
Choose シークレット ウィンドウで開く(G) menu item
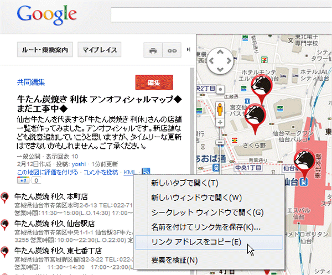pos(207,212)
